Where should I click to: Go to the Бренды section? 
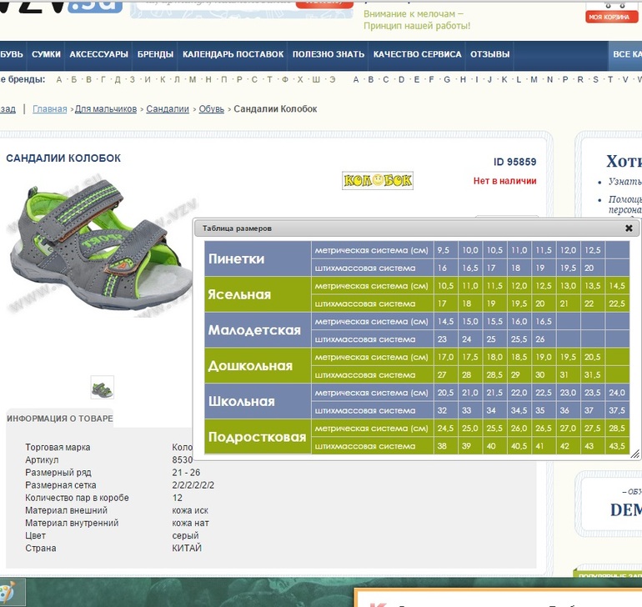point(155,54)
